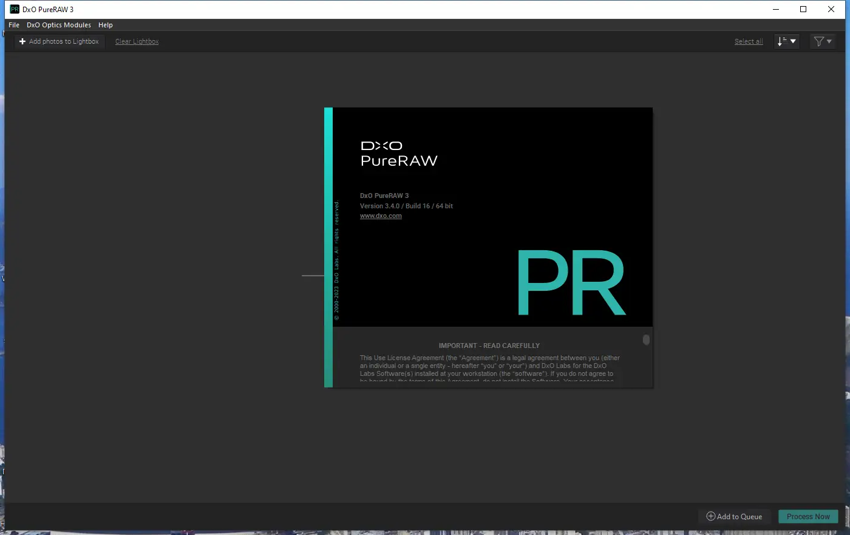The height and width of the screenshot is (535, 850).
Task: Click the DxO PureRAW splash logo
Action: [x=399, y=154]
